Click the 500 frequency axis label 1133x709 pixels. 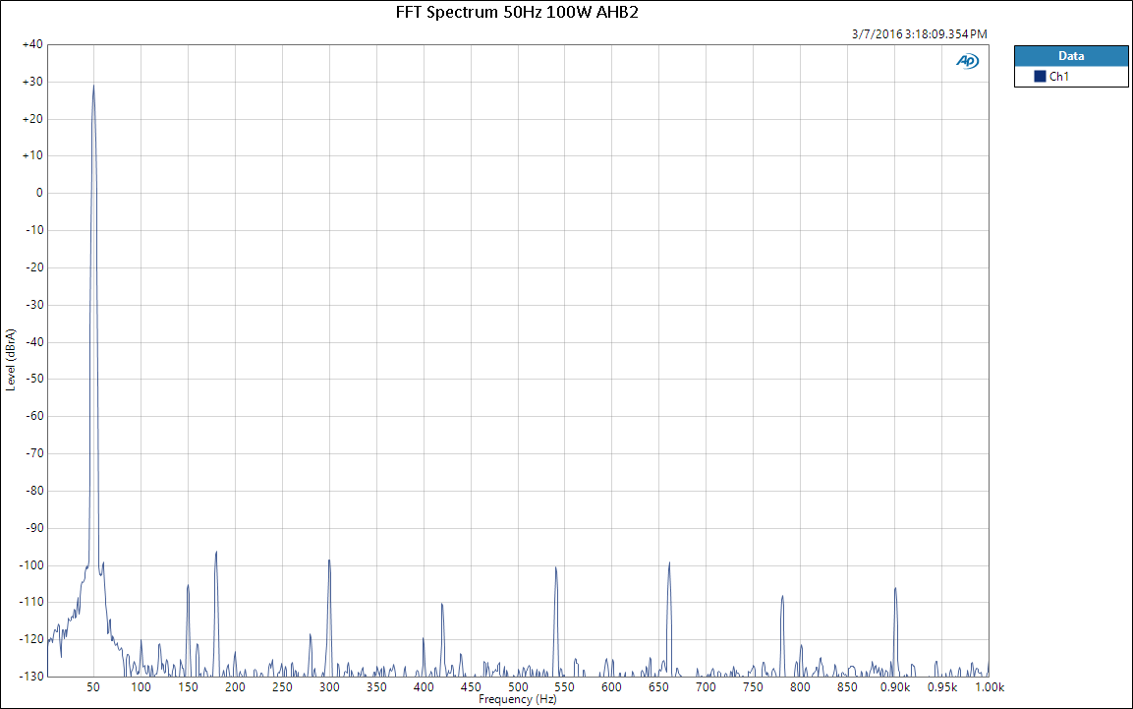point(517,687)
